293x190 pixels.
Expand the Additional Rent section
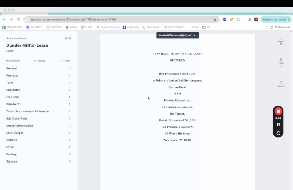(39, 118)
